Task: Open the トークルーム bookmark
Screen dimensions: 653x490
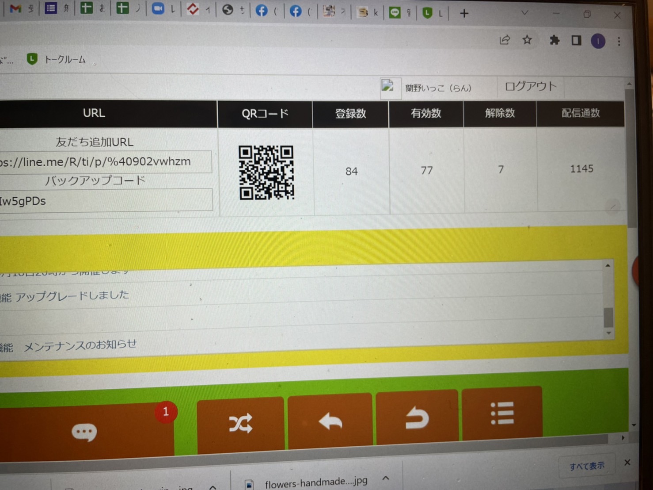Action: (57, 59)
